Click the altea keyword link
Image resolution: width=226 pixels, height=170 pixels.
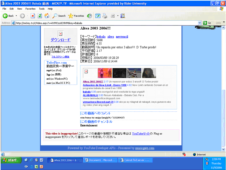pyautogui.click(x=110, y=37)
